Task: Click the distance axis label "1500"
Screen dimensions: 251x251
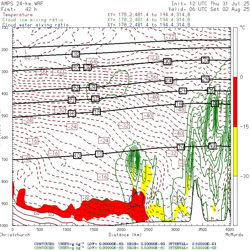Action: (x=94, y=230)
